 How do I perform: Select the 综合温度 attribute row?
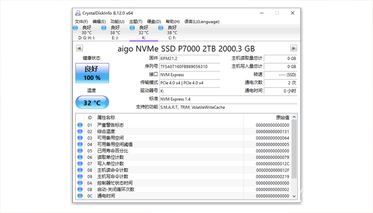tap(184, 132)
